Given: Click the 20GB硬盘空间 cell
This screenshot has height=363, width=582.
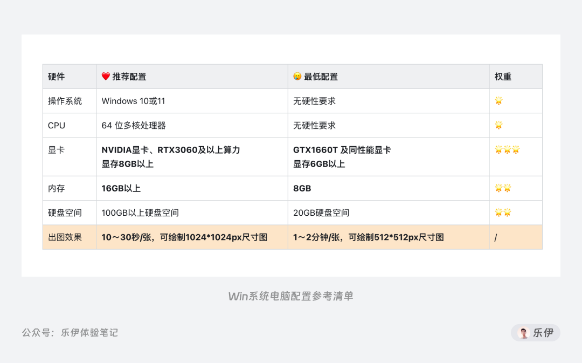Looking at the screenshot, I should (322, 213).
